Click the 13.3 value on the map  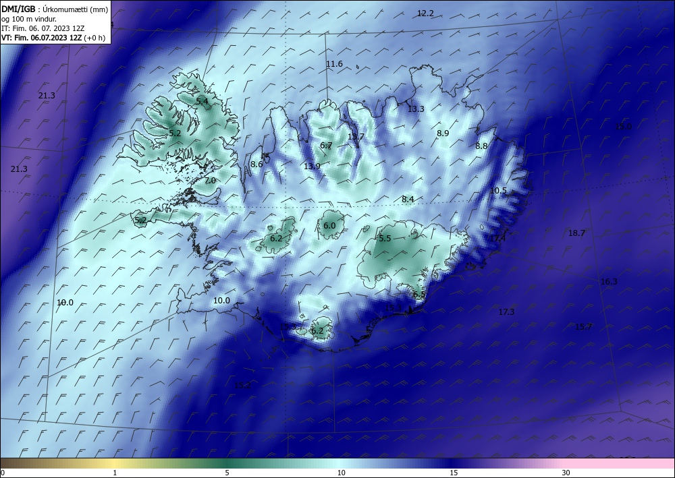(x=416, y=109)
